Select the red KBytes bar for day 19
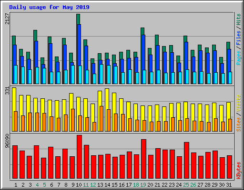Image resolution: width=244 pixels, height=190 pixels. coord(143,159)
